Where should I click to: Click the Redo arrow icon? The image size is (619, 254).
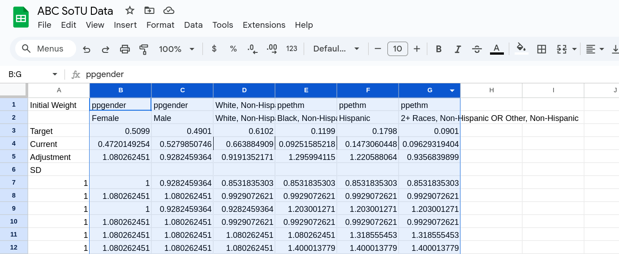click(106, 49)
